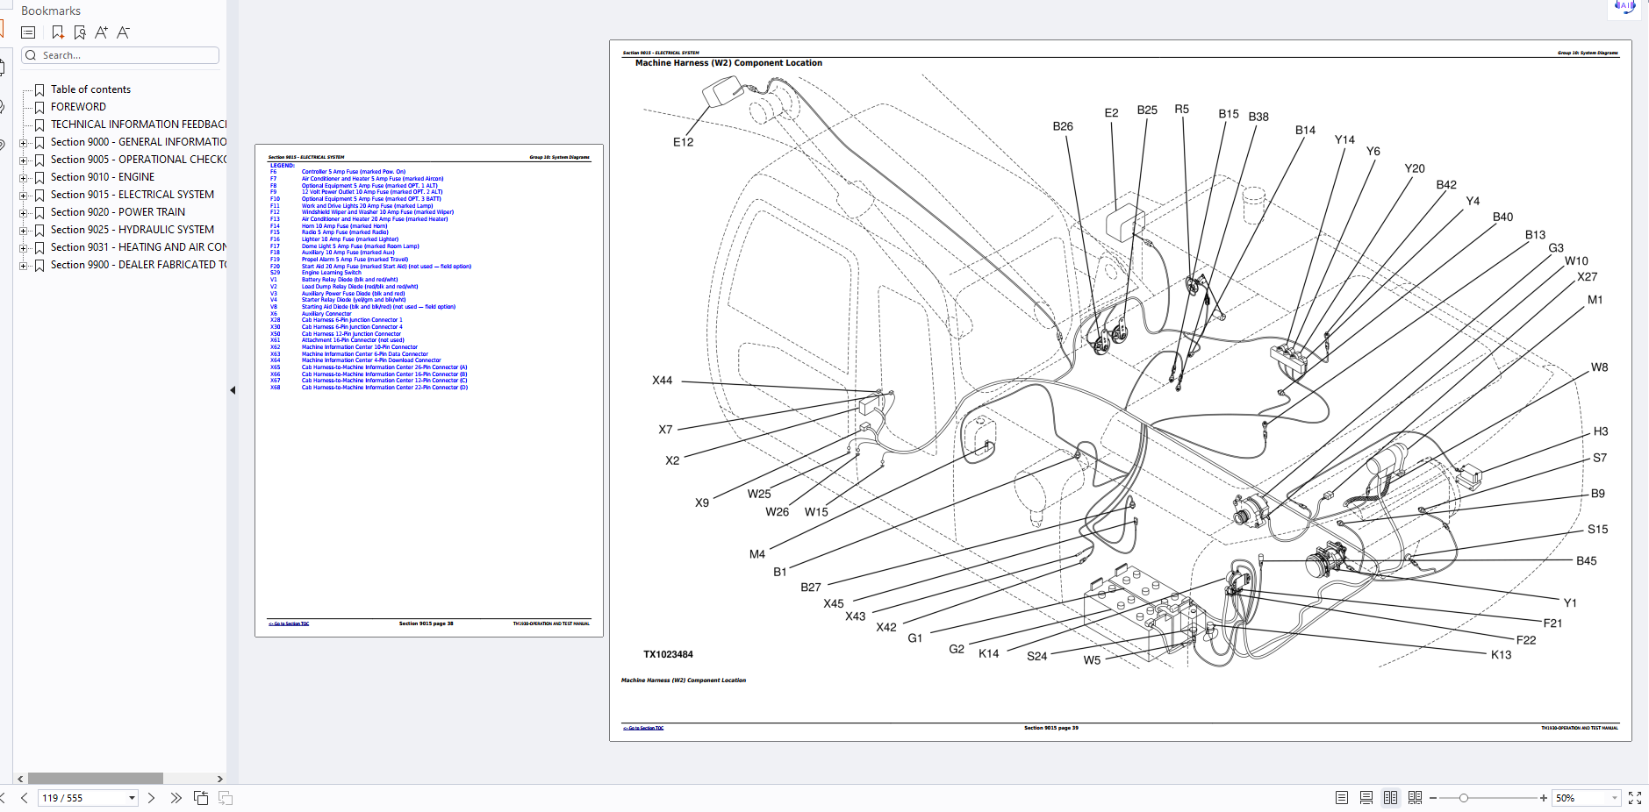Click Go to Section TOC link on right page
The image size is (1649, 812).
coord(643,728)
